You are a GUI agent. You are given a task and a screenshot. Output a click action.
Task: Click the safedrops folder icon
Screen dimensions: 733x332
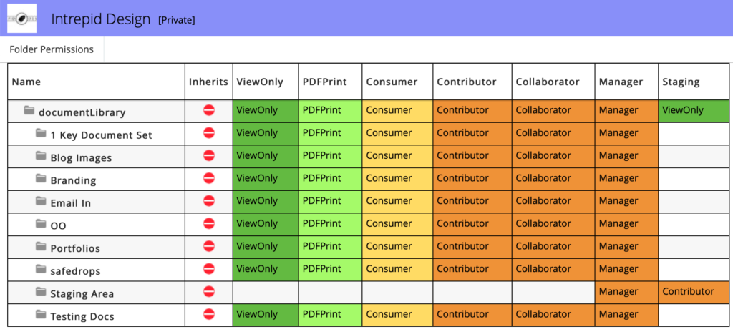pyautogui.click(x=41, y=270)
